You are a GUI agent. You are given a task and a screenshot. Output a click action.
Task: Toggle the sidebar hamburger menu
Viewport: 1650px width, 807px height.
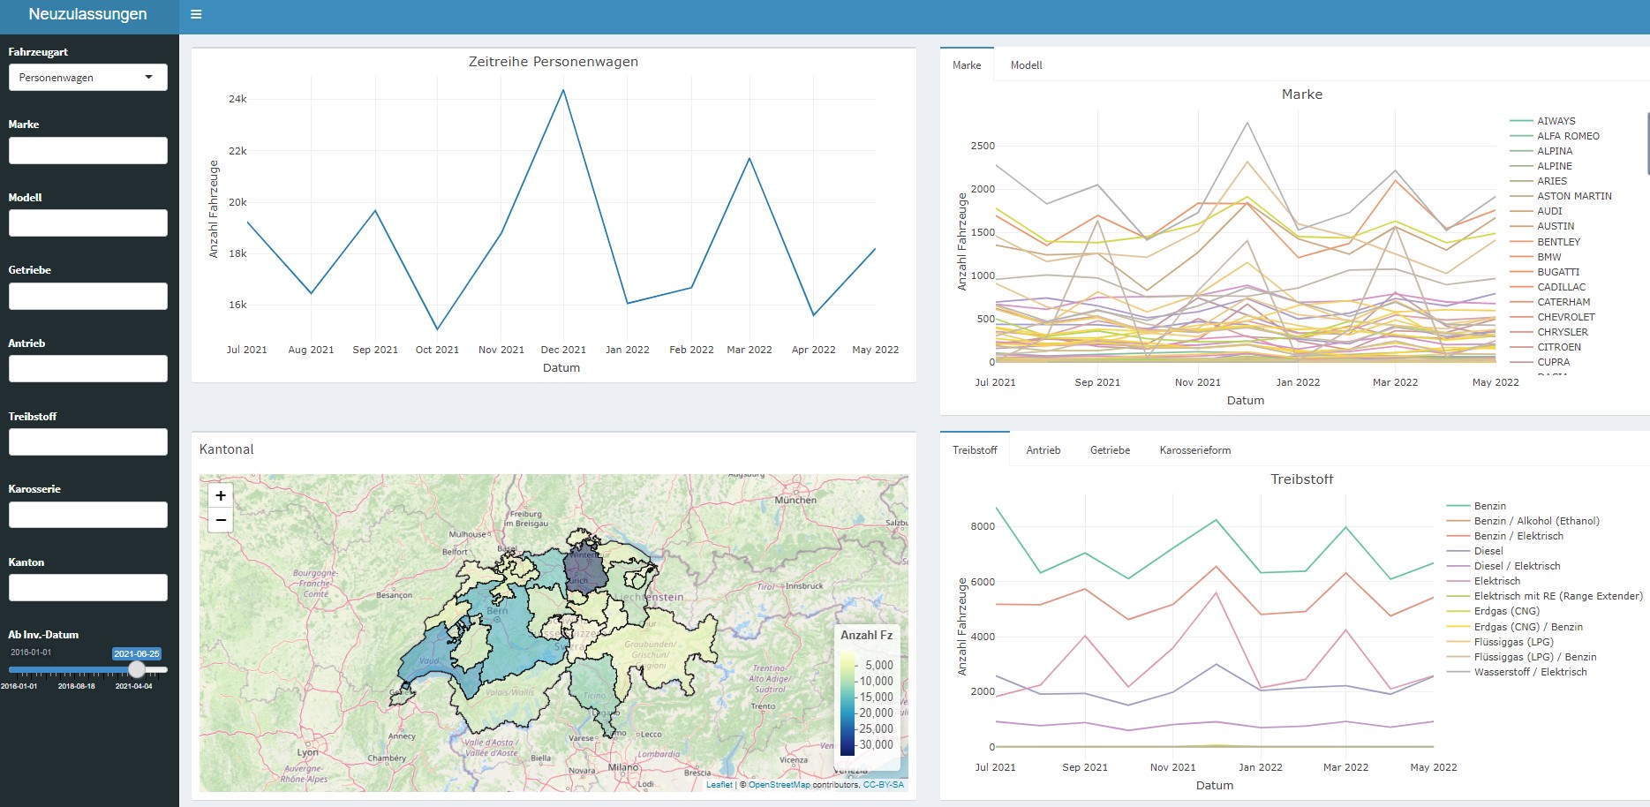[196, 14]
